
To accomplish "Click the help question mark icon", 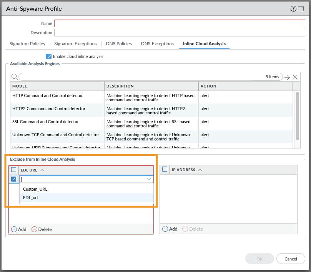I will [294, 8].
